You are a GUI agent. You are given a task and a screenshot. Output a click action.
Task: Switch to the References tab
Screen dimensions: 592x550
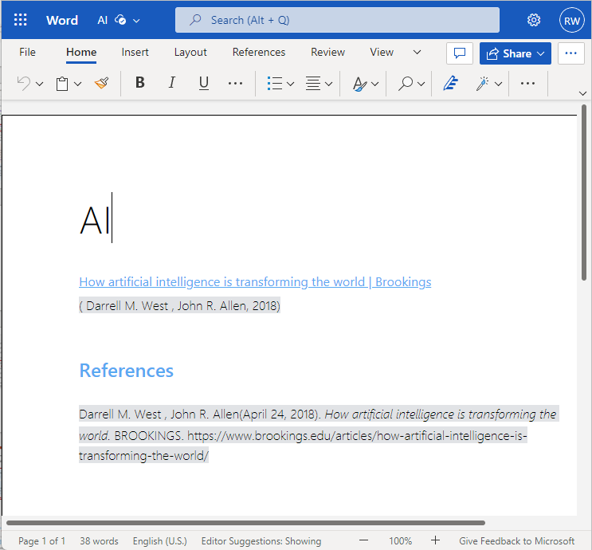(x=259, y=52)
